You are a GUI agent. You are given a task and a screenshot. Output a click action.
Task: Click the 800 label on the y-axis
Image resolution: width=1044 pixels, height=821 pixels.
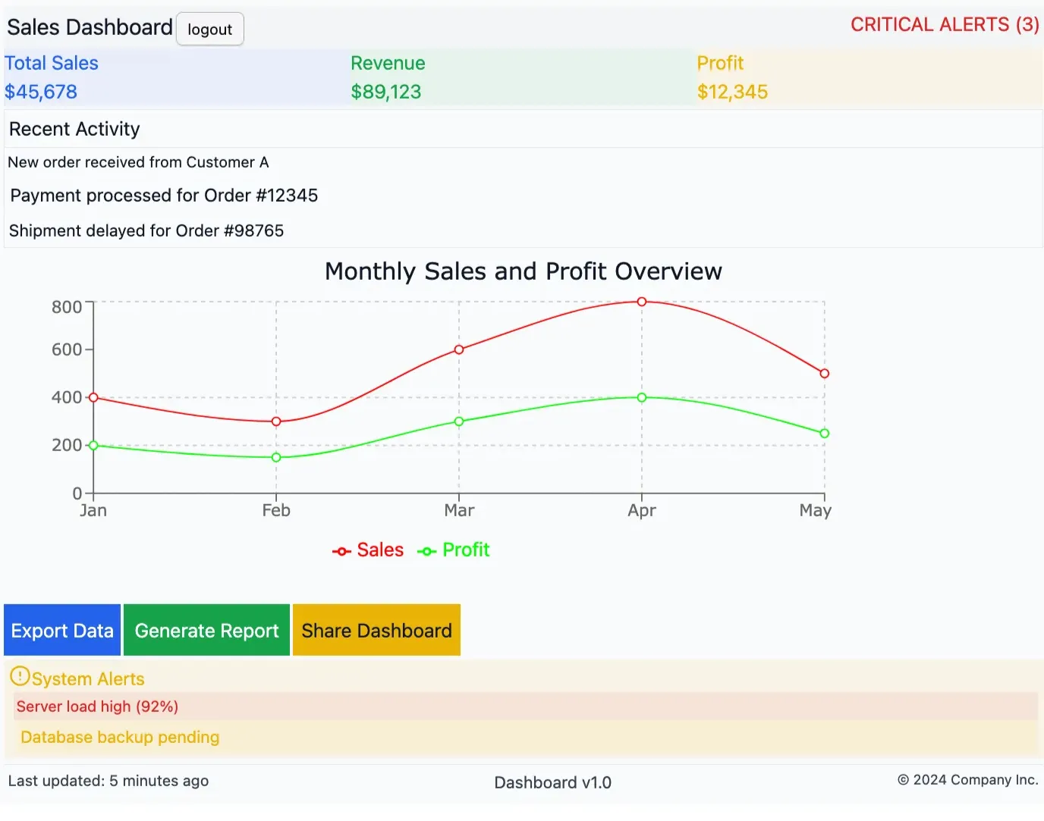coord(67,307)
